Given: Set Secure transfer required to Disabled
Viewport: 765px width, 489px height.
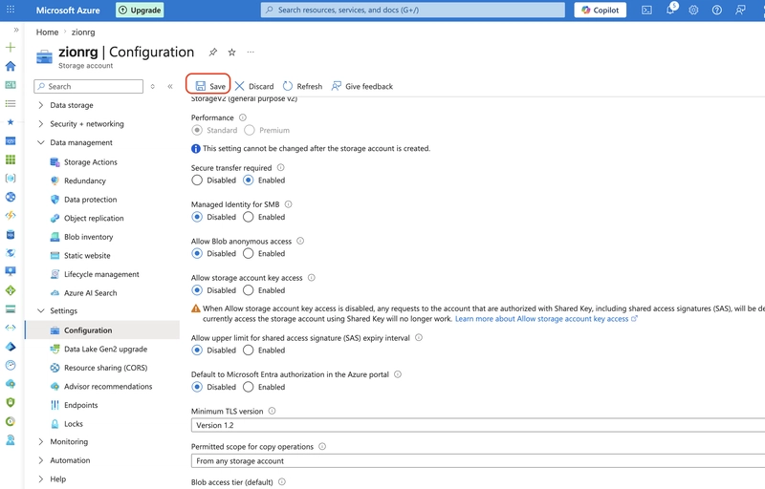Looking at the screenshot, I should tap(197, 181).
